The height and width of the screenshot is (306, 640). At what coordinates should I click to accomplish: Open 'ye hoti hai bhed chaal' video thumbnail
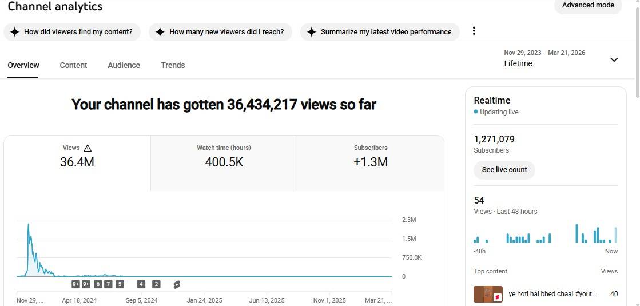point(488,294)
